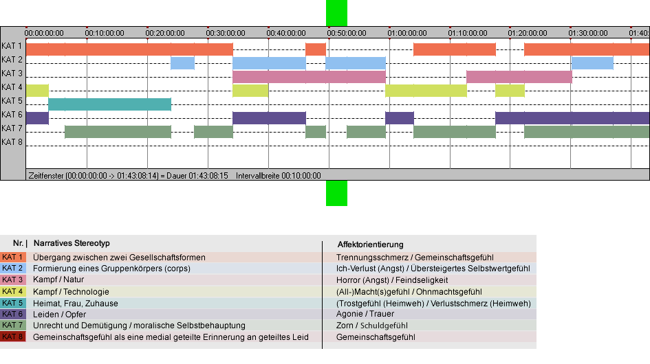650x364 pixels.
Task: Click the first pink KAT 3 bar starting near 00:34
Action: (310, 77)
